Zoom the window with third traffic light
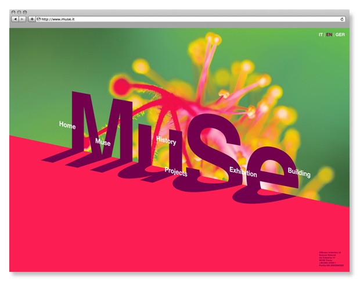360x283 pixels. click(25, 12)
